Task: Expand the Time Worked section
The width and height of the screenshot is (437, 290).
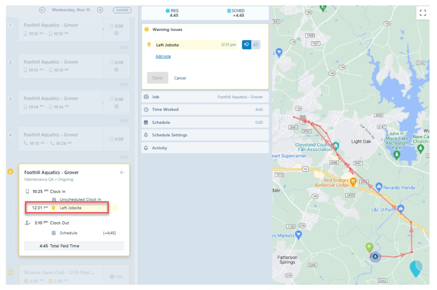Action: pyautogui.click(x=205, y=110)
